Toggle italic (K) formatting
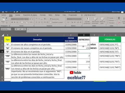The height and width of the screenshot is (93, 125). tap(15, 22)
